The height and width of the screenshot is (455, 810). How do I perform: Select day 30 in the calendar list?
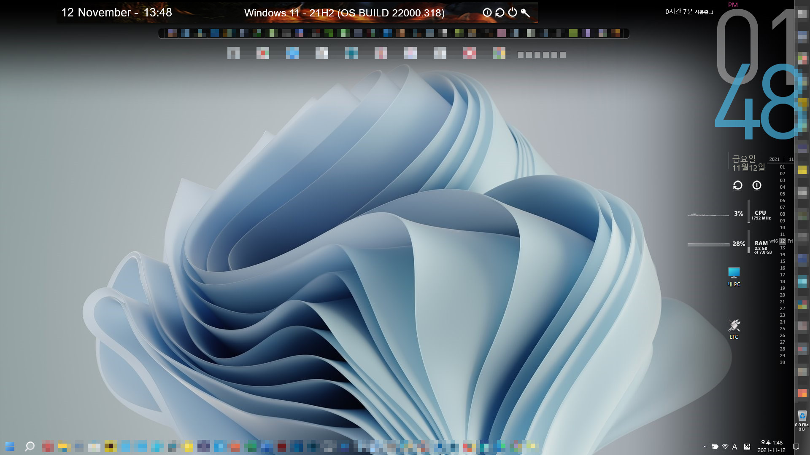[x=783, y=362]
